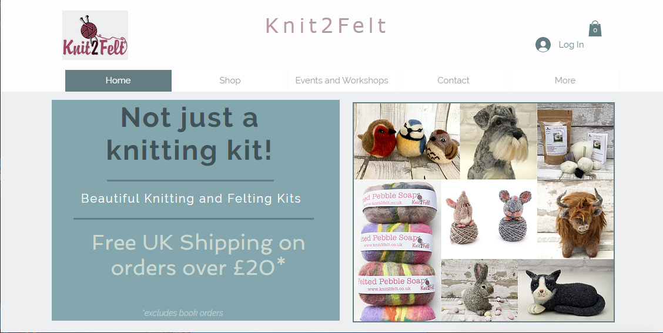Click the Log In link
The image size is (663, 333).
coord(571,45)
